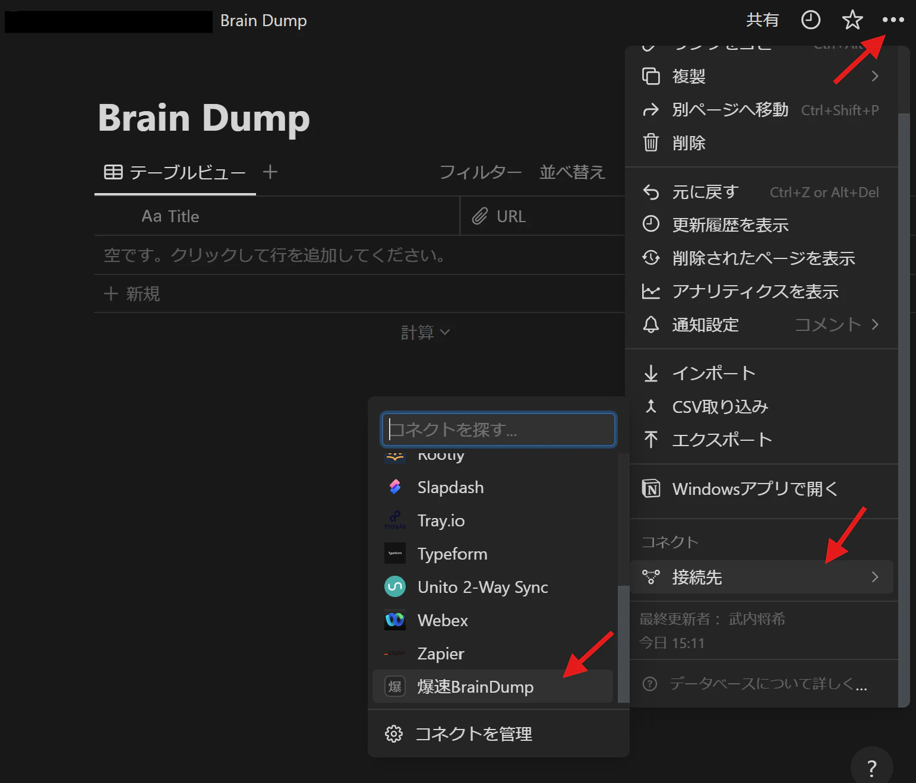Click merge icon beside CSV取り込み
Image resolution: width=916 pixels, height=783 pixels.
tap(651, 406)
